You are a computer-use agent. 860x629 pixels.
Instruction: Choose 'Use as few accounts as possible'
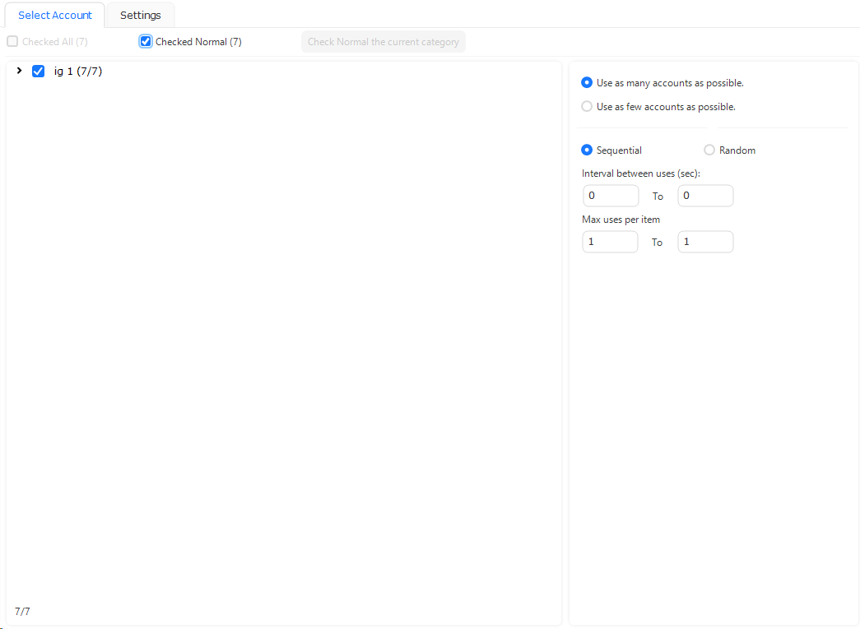pyautogui.click(x=587, y=106)
